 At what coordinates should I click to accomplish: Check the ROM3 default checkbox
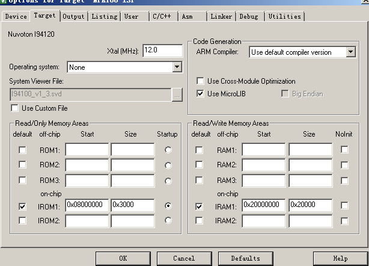[x=22, y=180]
